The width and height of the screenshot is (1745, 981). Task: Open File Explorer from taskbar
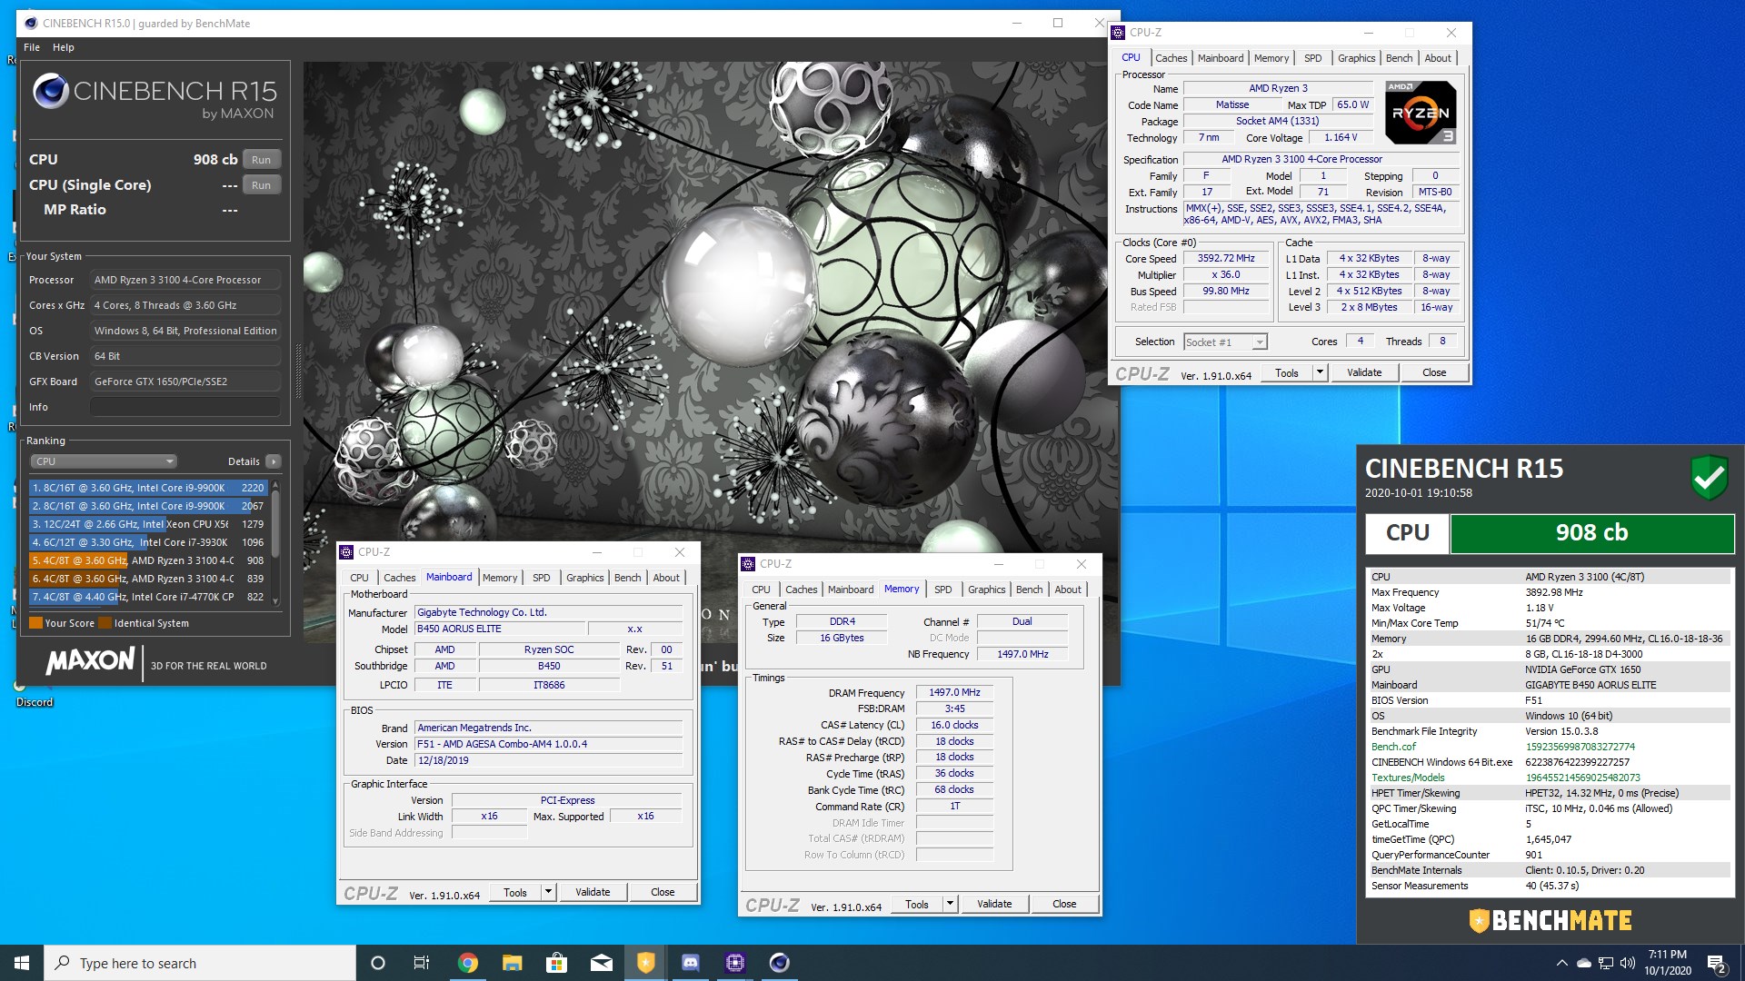pos(512,963)
